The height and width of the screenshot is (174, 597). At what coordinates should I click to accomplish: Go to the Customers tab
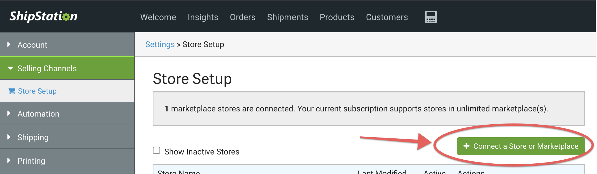(x=387, y=17)
